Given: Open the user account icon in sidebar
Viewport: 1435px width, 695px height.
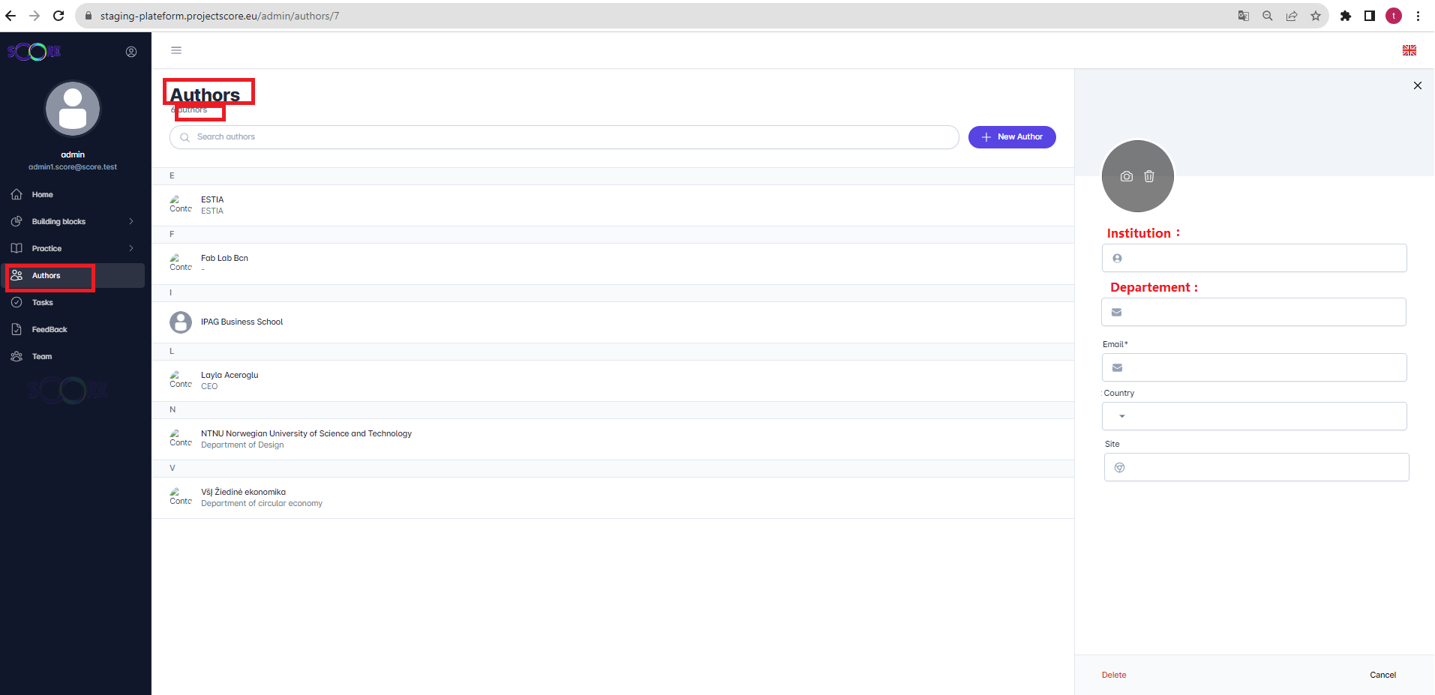Looking at the screenshot, I should [131, 52].
